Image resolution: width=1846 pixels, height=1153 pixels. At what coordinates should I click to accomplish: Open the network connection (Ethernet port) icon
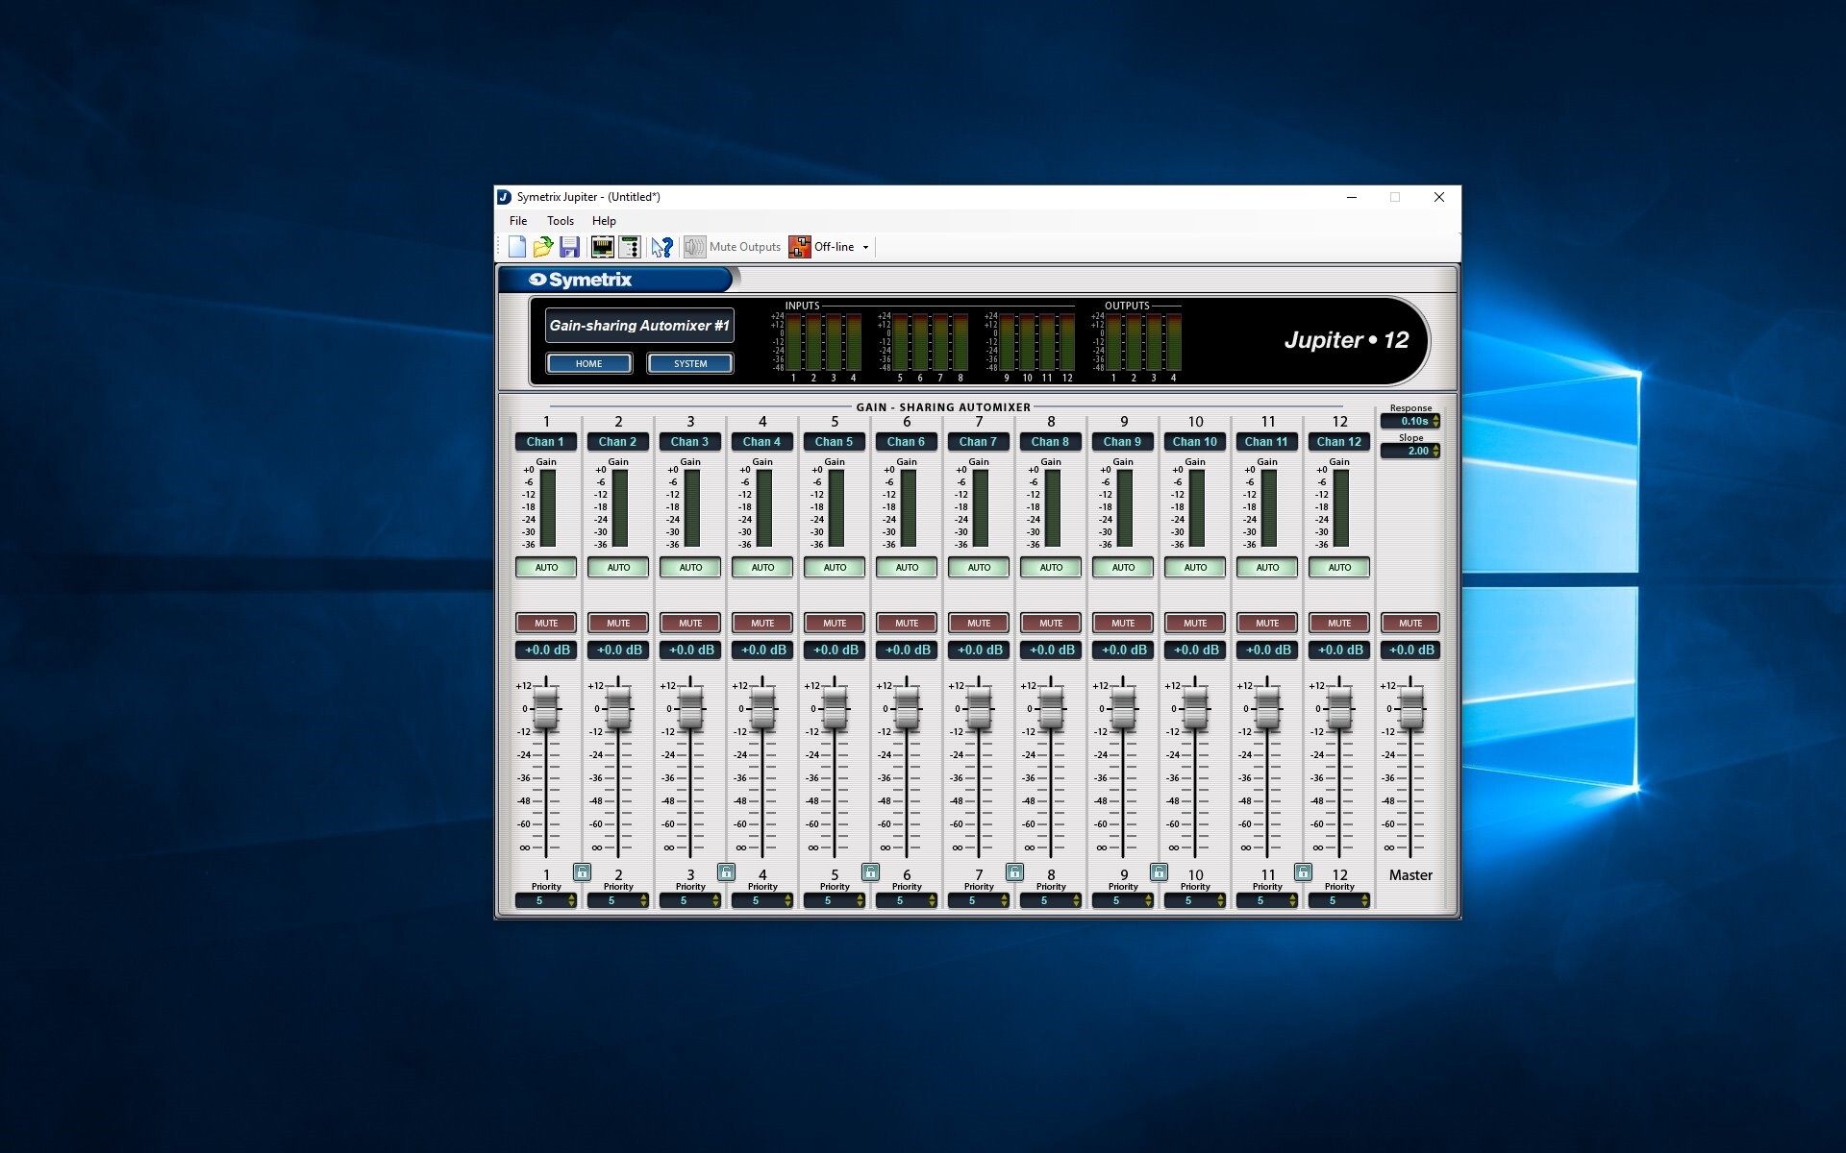coord(602,247)
